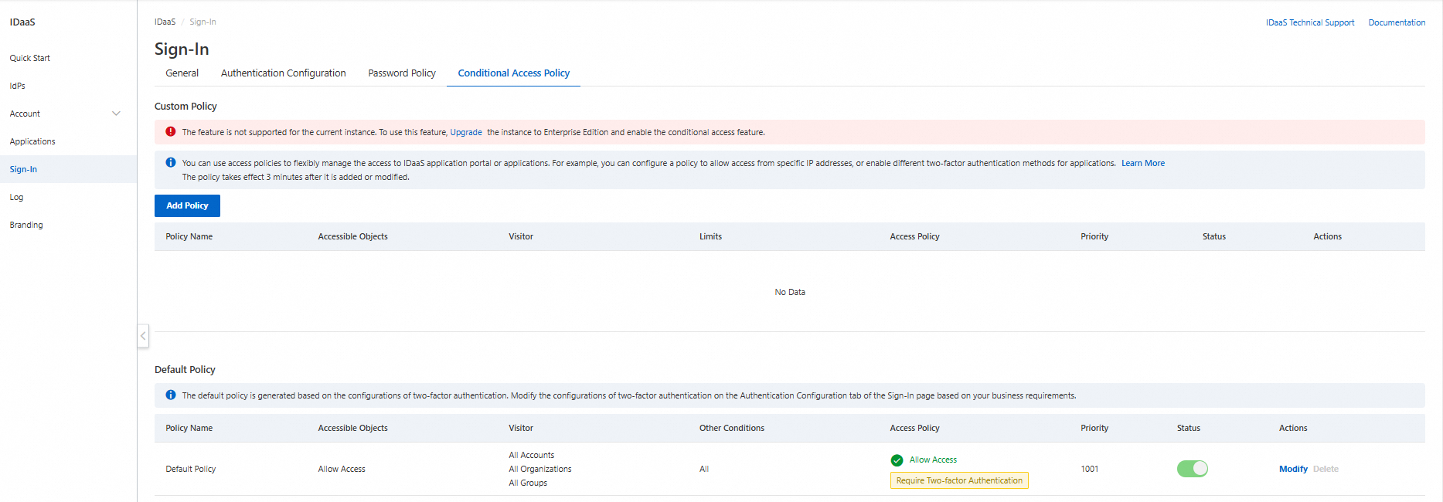This screenshot has height=502, width=1443.
Task: Click the Upgrade link in warning banner
Action: click(x=466, y=132)
